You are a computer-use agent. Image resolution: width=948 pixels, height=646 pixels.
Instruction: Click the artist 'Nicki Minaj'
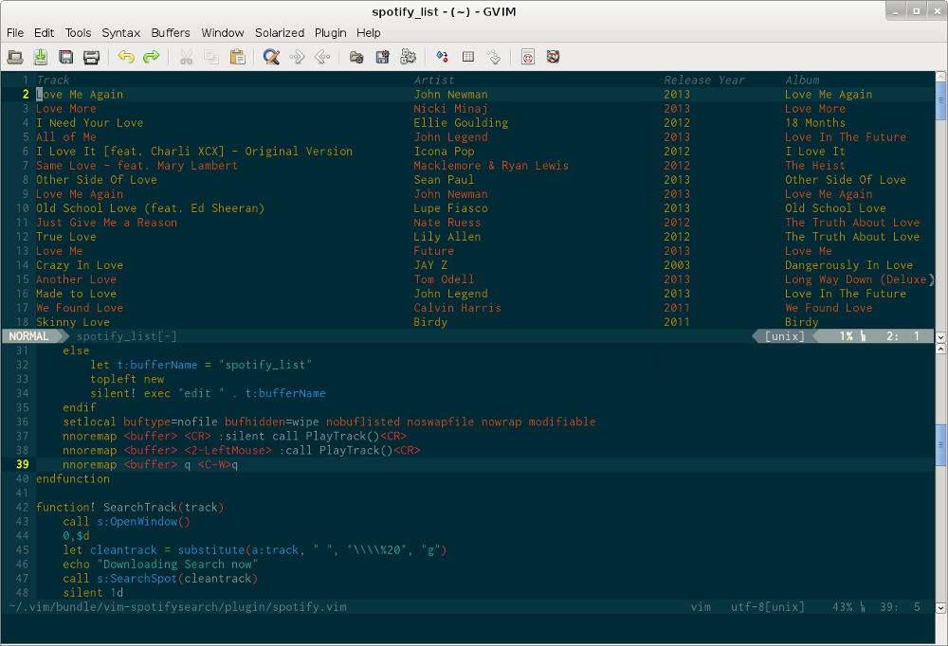tap(450, 109)
